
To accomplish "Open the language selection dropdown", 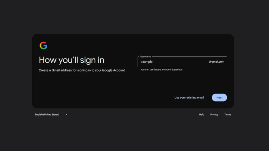I will pos(51,114).
